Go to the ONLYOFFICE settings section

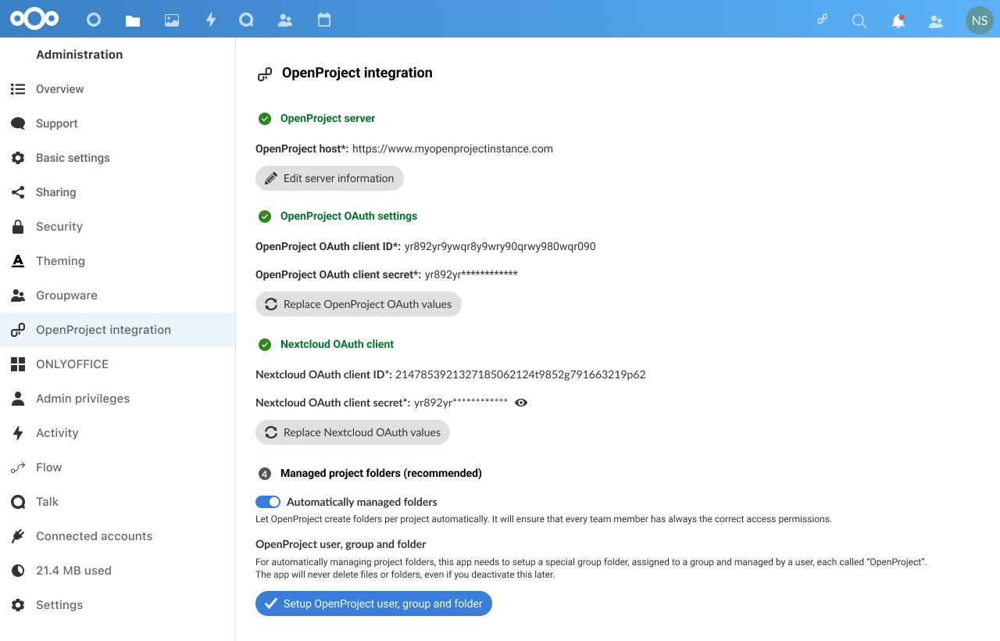(72, 364)
